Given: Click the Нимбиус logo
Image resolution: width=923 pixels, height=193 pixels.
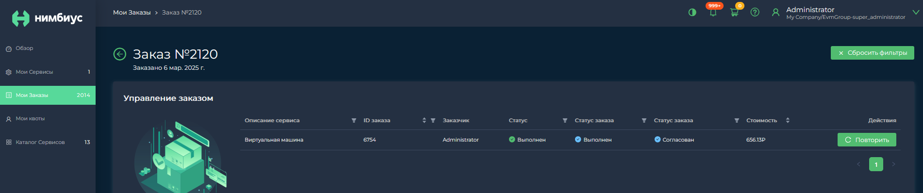Looking at the screenshot, I should click(x=47, y=18).
